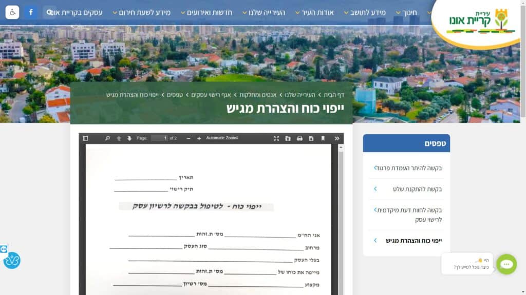Zoom out the PDF document

click(x=189, y=138)
